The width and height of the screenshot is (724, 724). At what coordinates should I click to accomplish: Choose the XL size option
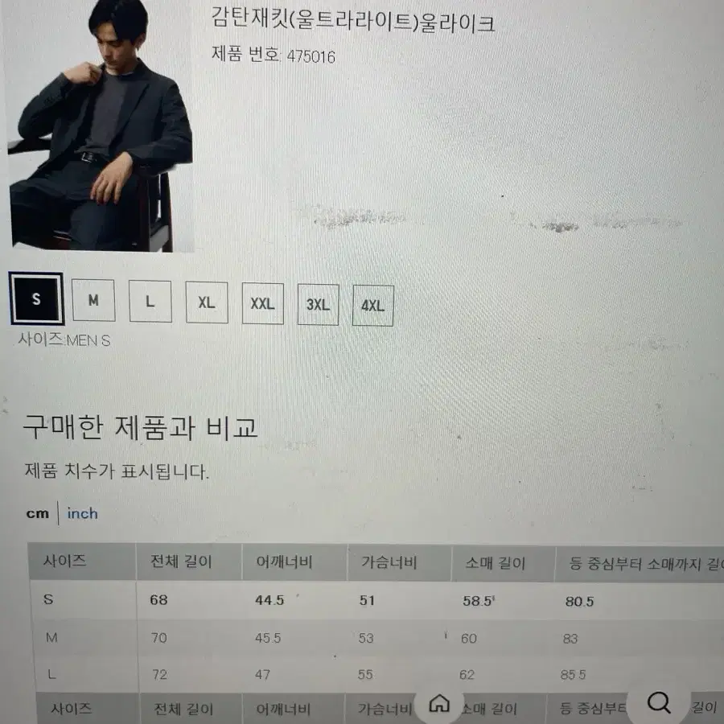[207, 302]
